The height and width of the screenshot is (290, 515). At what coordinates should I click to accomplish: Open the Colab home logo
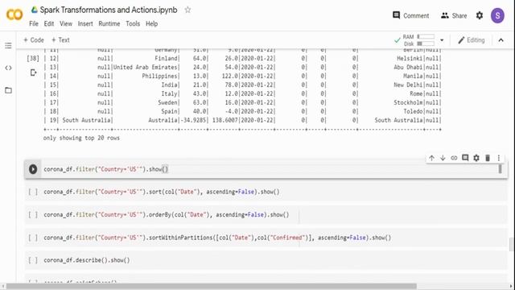[x=14, y=14]
